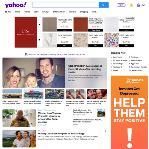Open the Pfizer ad options menu dots
Viewport: 149px width, 149px height.
coord(105,131)
